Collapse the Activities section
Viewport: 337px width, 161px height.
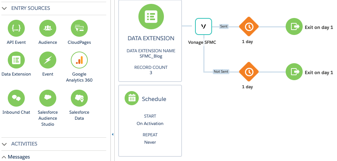4,144
